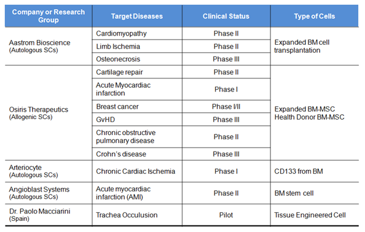365x232 pixels.
Task: Click the GvHD disease cell
Action: [x=137, y=120]
